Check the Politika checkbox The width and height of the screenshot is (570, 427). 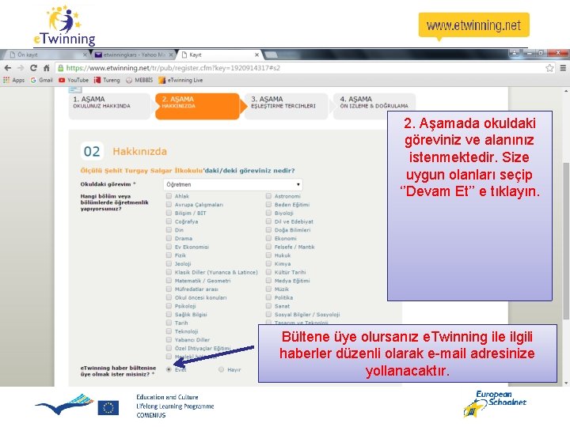click(x=268, y=297)
